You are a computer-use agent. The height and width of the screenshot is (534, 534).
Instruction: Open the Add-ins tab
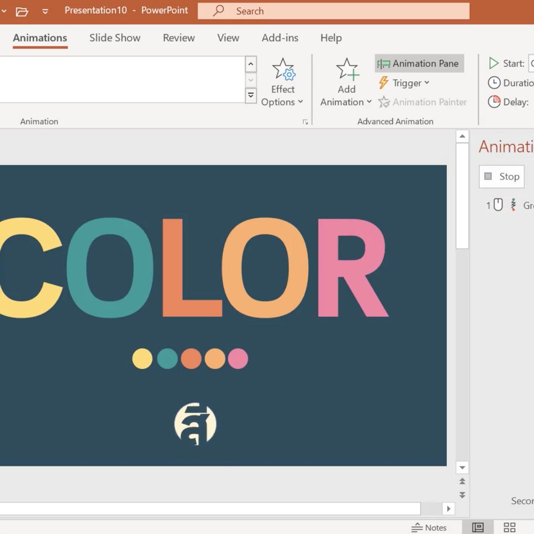(x=280, y=38)
